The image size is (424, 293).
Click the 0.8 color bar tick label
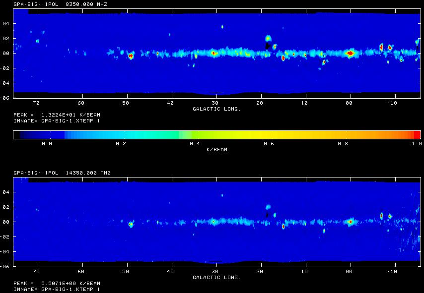[x=343, y=144]
